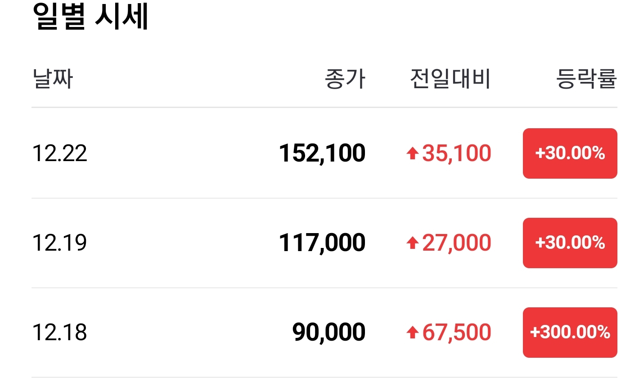Viewport: 639px width, 378px height.
Task: Click closing price 90,000
Action: [329, 333]
